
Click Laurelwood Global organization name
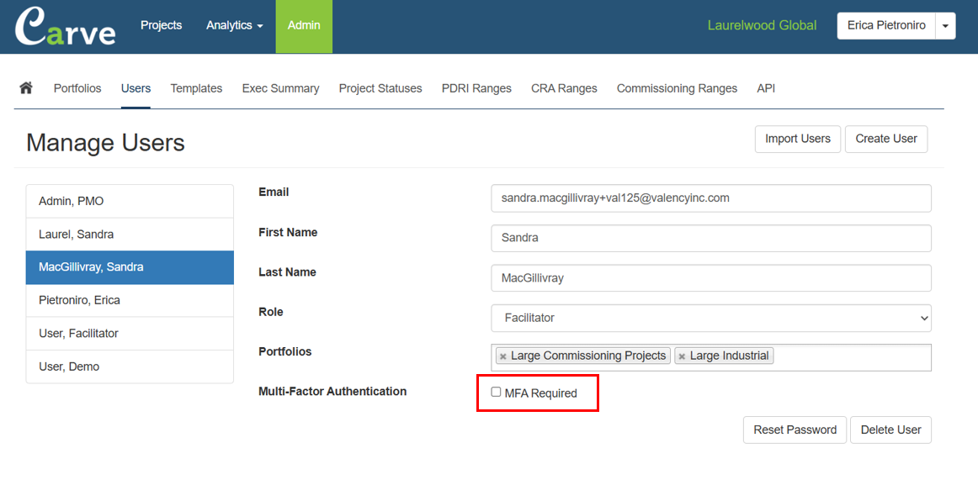point(762,25)
